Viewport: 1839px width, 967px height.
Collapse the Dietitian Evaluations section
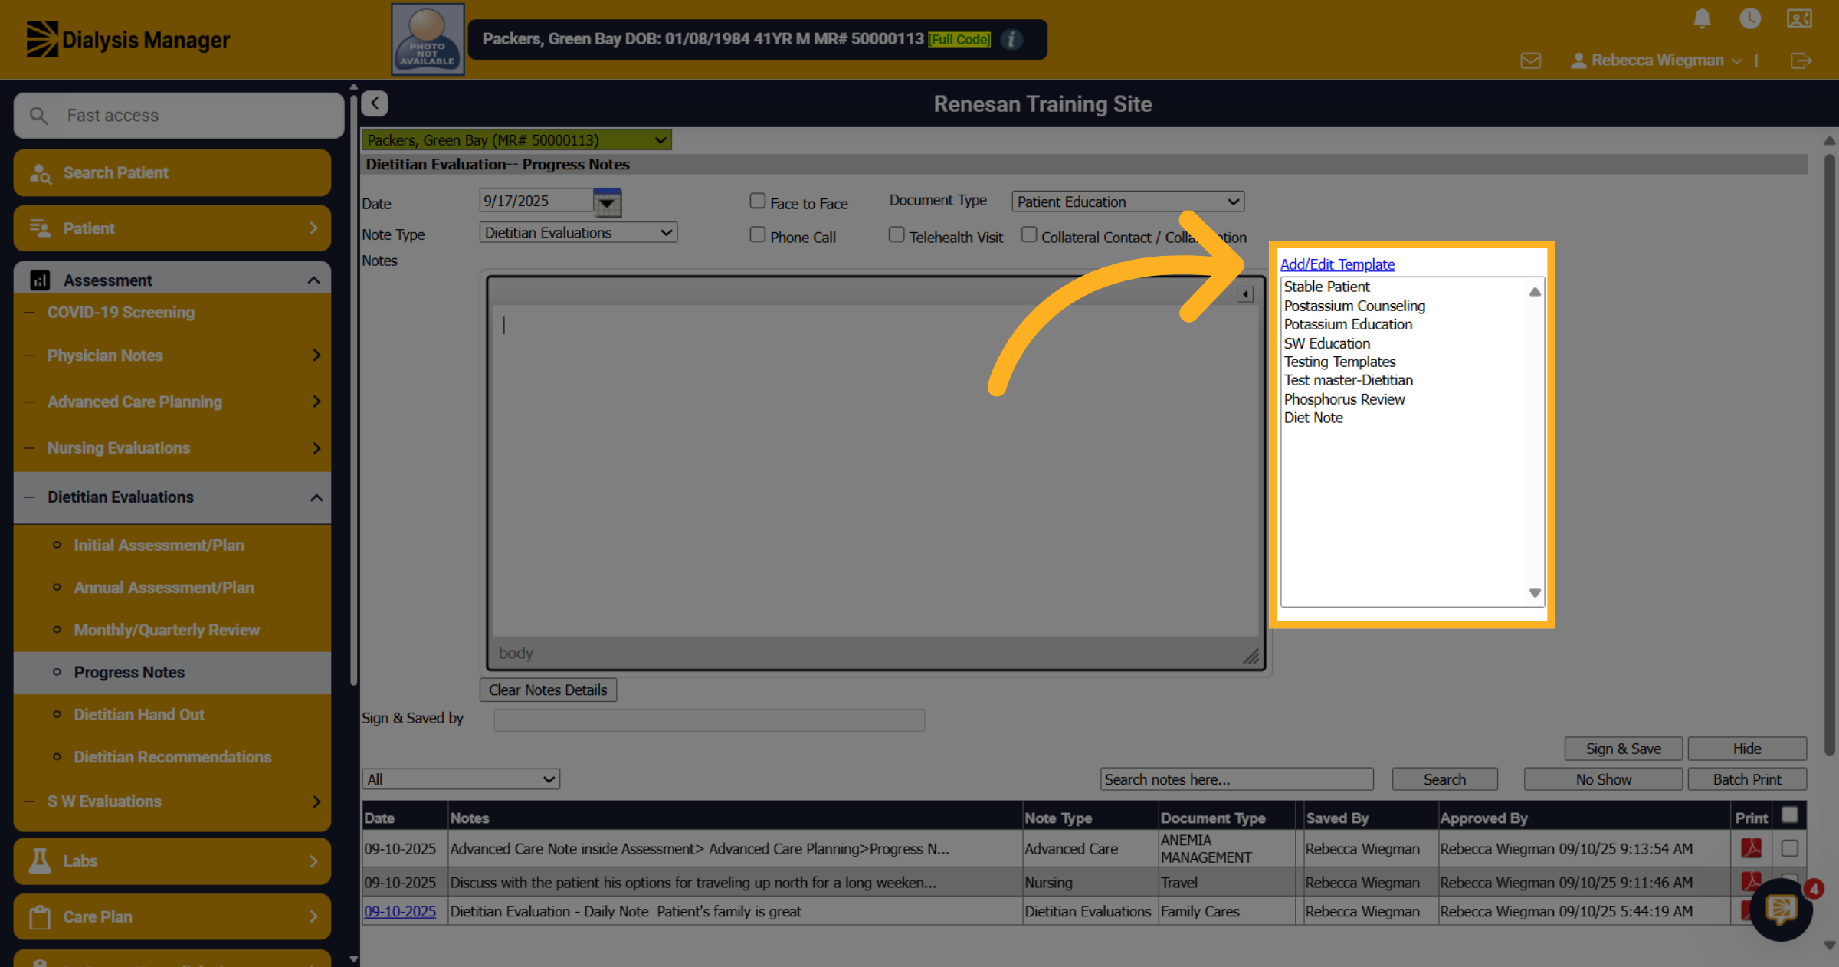pos(316,497)
